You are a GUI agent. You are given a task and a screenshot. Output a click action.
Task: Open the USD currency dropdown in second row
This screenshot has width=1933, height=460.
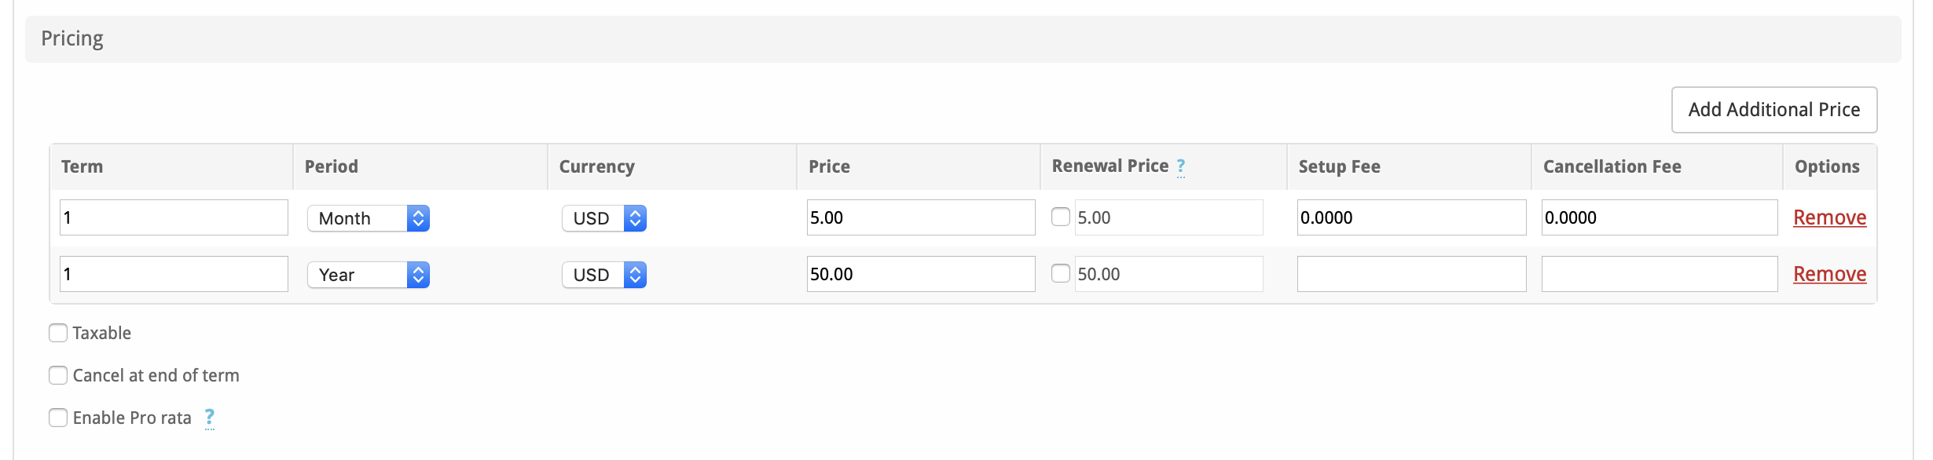coord(604,275)
